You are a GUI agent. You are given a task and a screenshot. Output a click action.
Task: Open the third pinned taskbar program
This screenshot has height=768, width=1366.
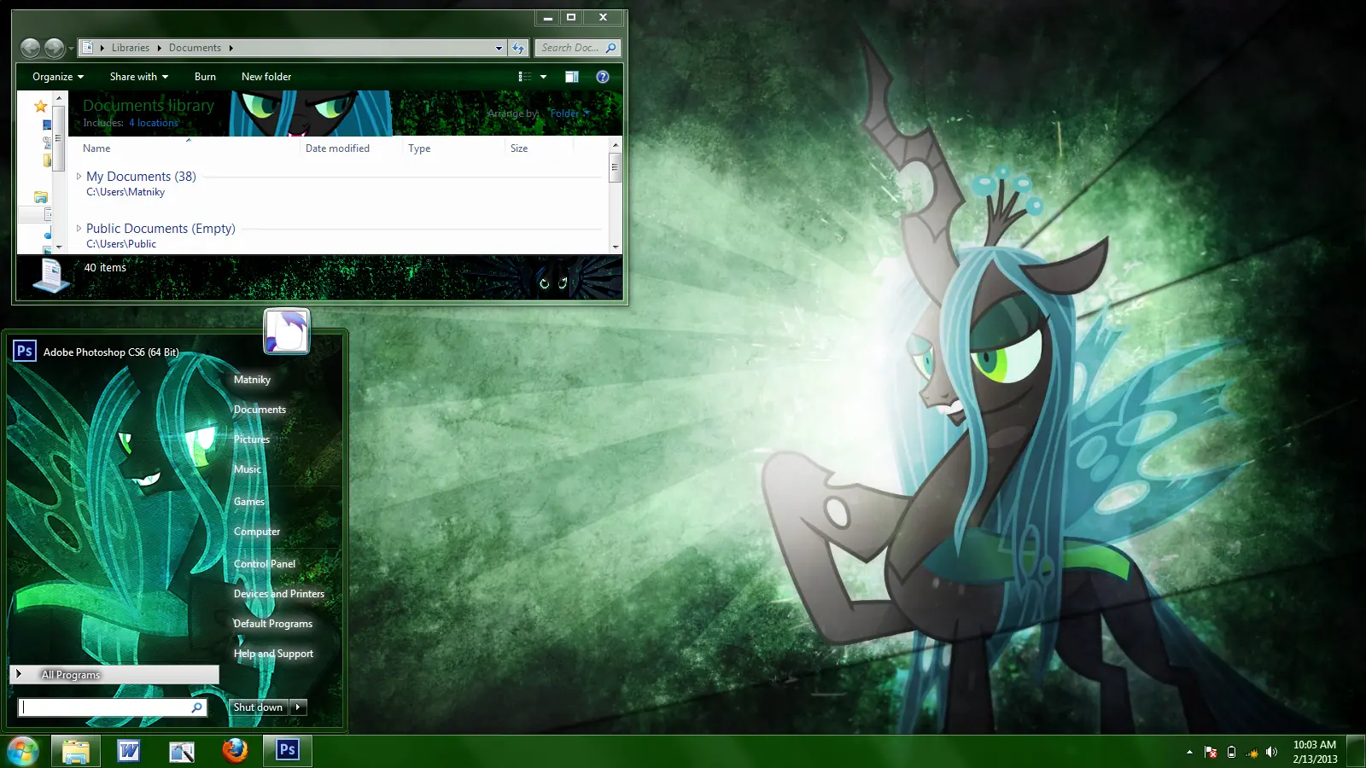[182, 751]
